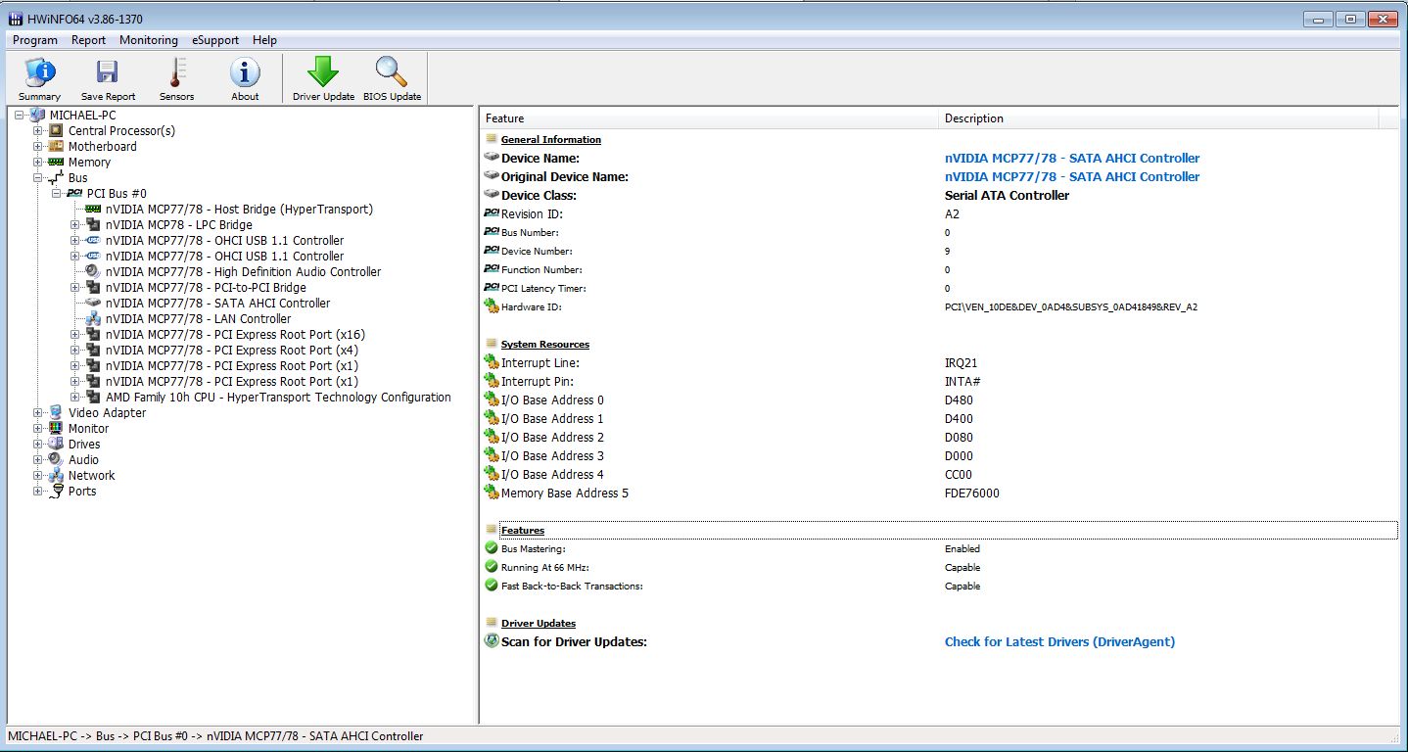
Task: Click the Audio speaker icon in tree
Action: [56, 460]
